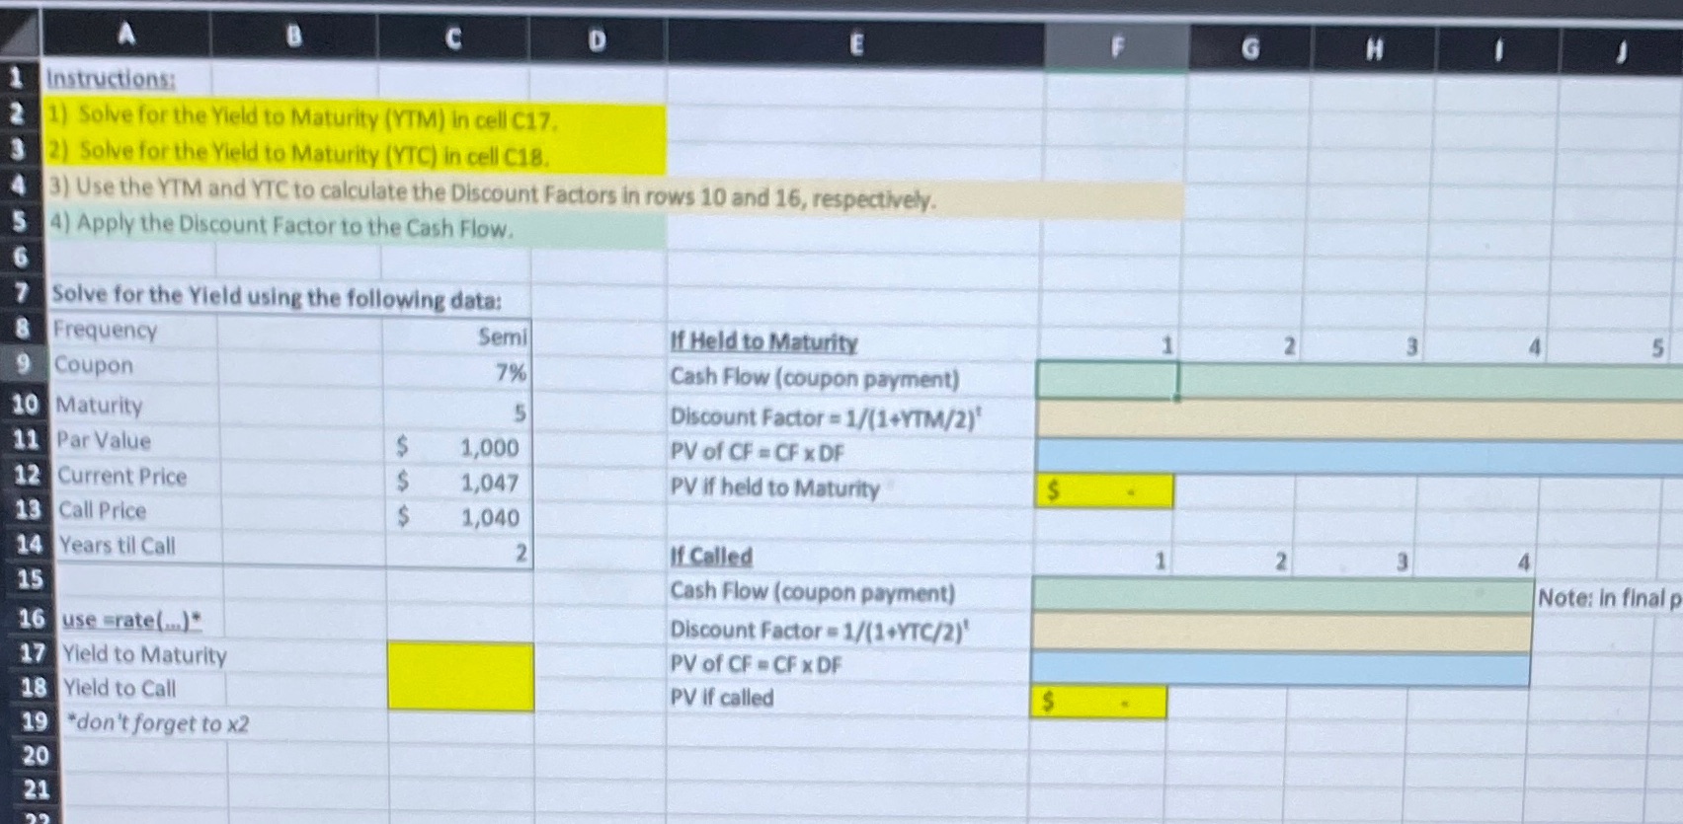This screenshot has width=1683, height=824.
Task: Click the row 15 header
Action: [x=30, y=579]
